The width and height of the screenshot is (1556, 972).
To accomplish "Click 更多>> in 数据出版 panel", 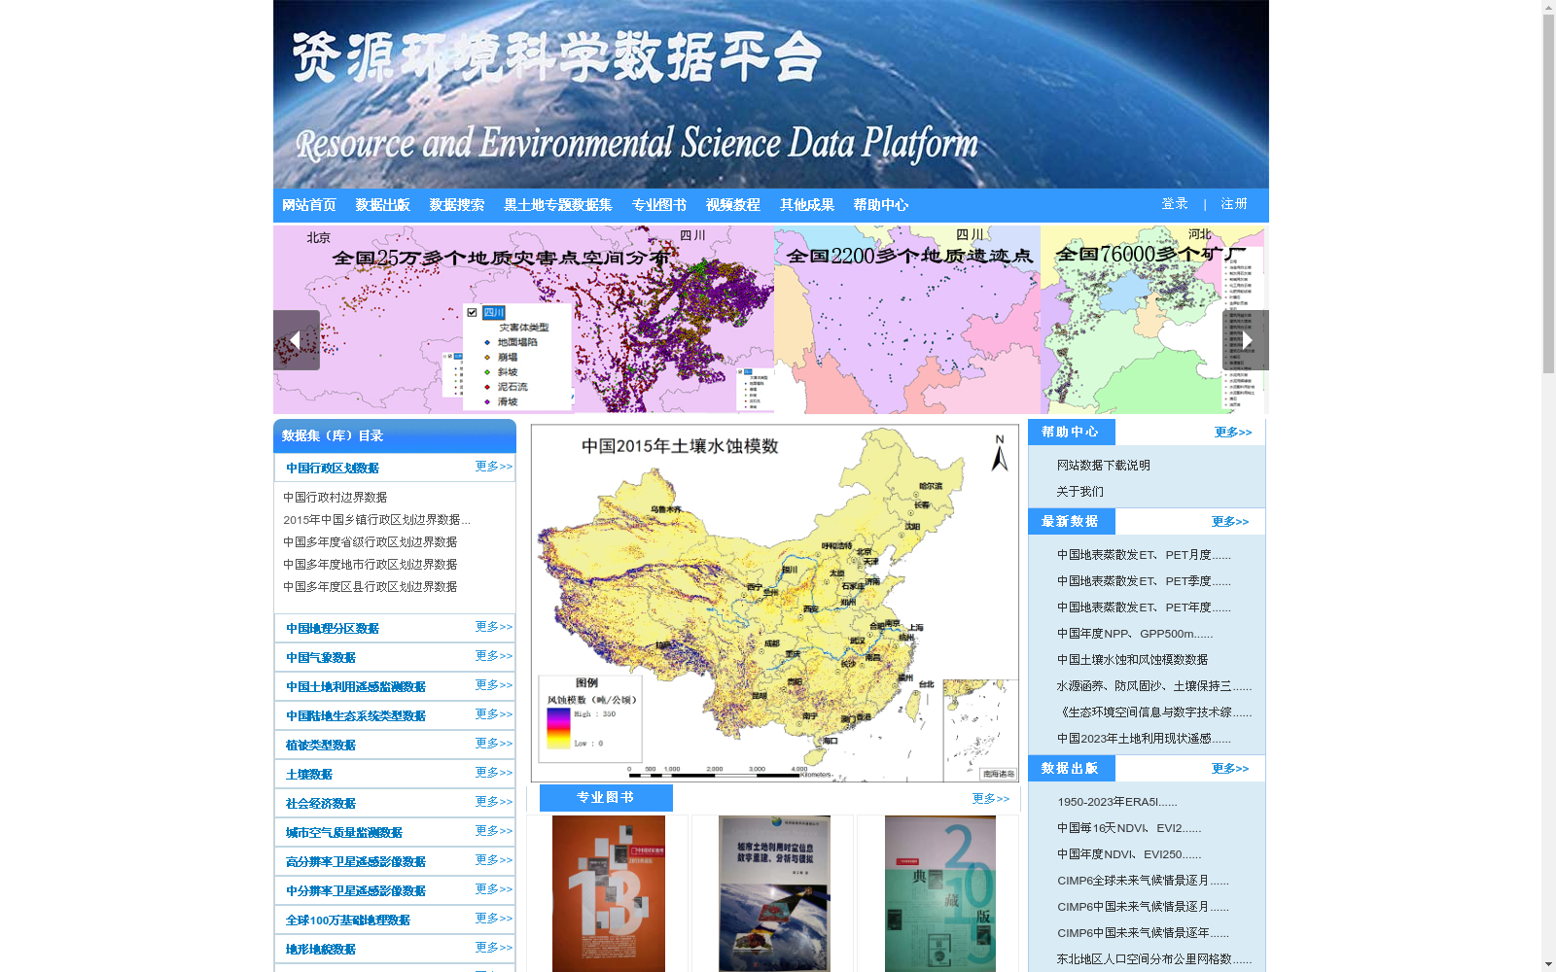I will 1230,769.
